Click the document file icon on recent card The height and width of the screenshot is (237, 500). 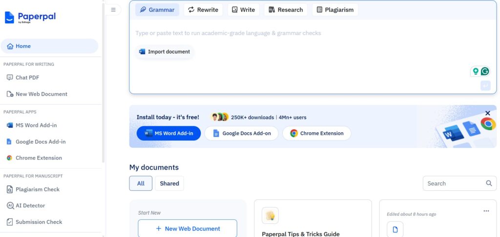coord(395,229)
